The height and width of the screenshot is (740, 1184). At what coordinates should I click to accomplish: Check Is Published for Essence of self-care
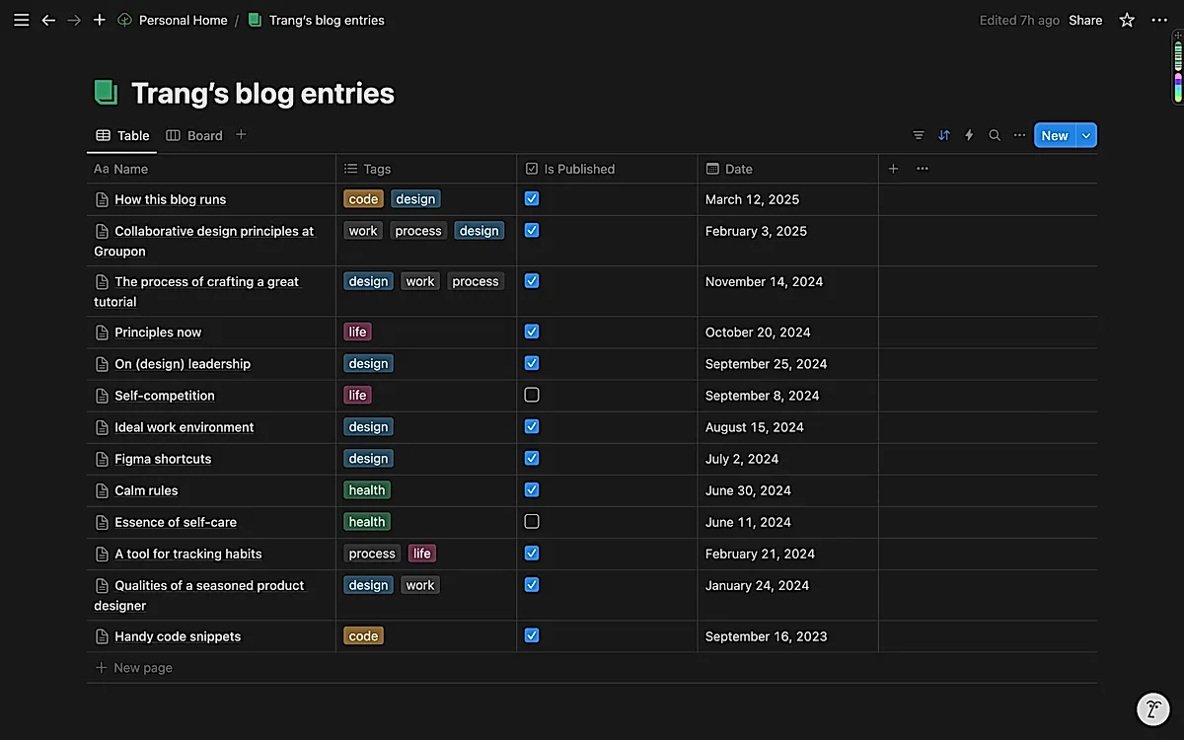pos(532,521)
